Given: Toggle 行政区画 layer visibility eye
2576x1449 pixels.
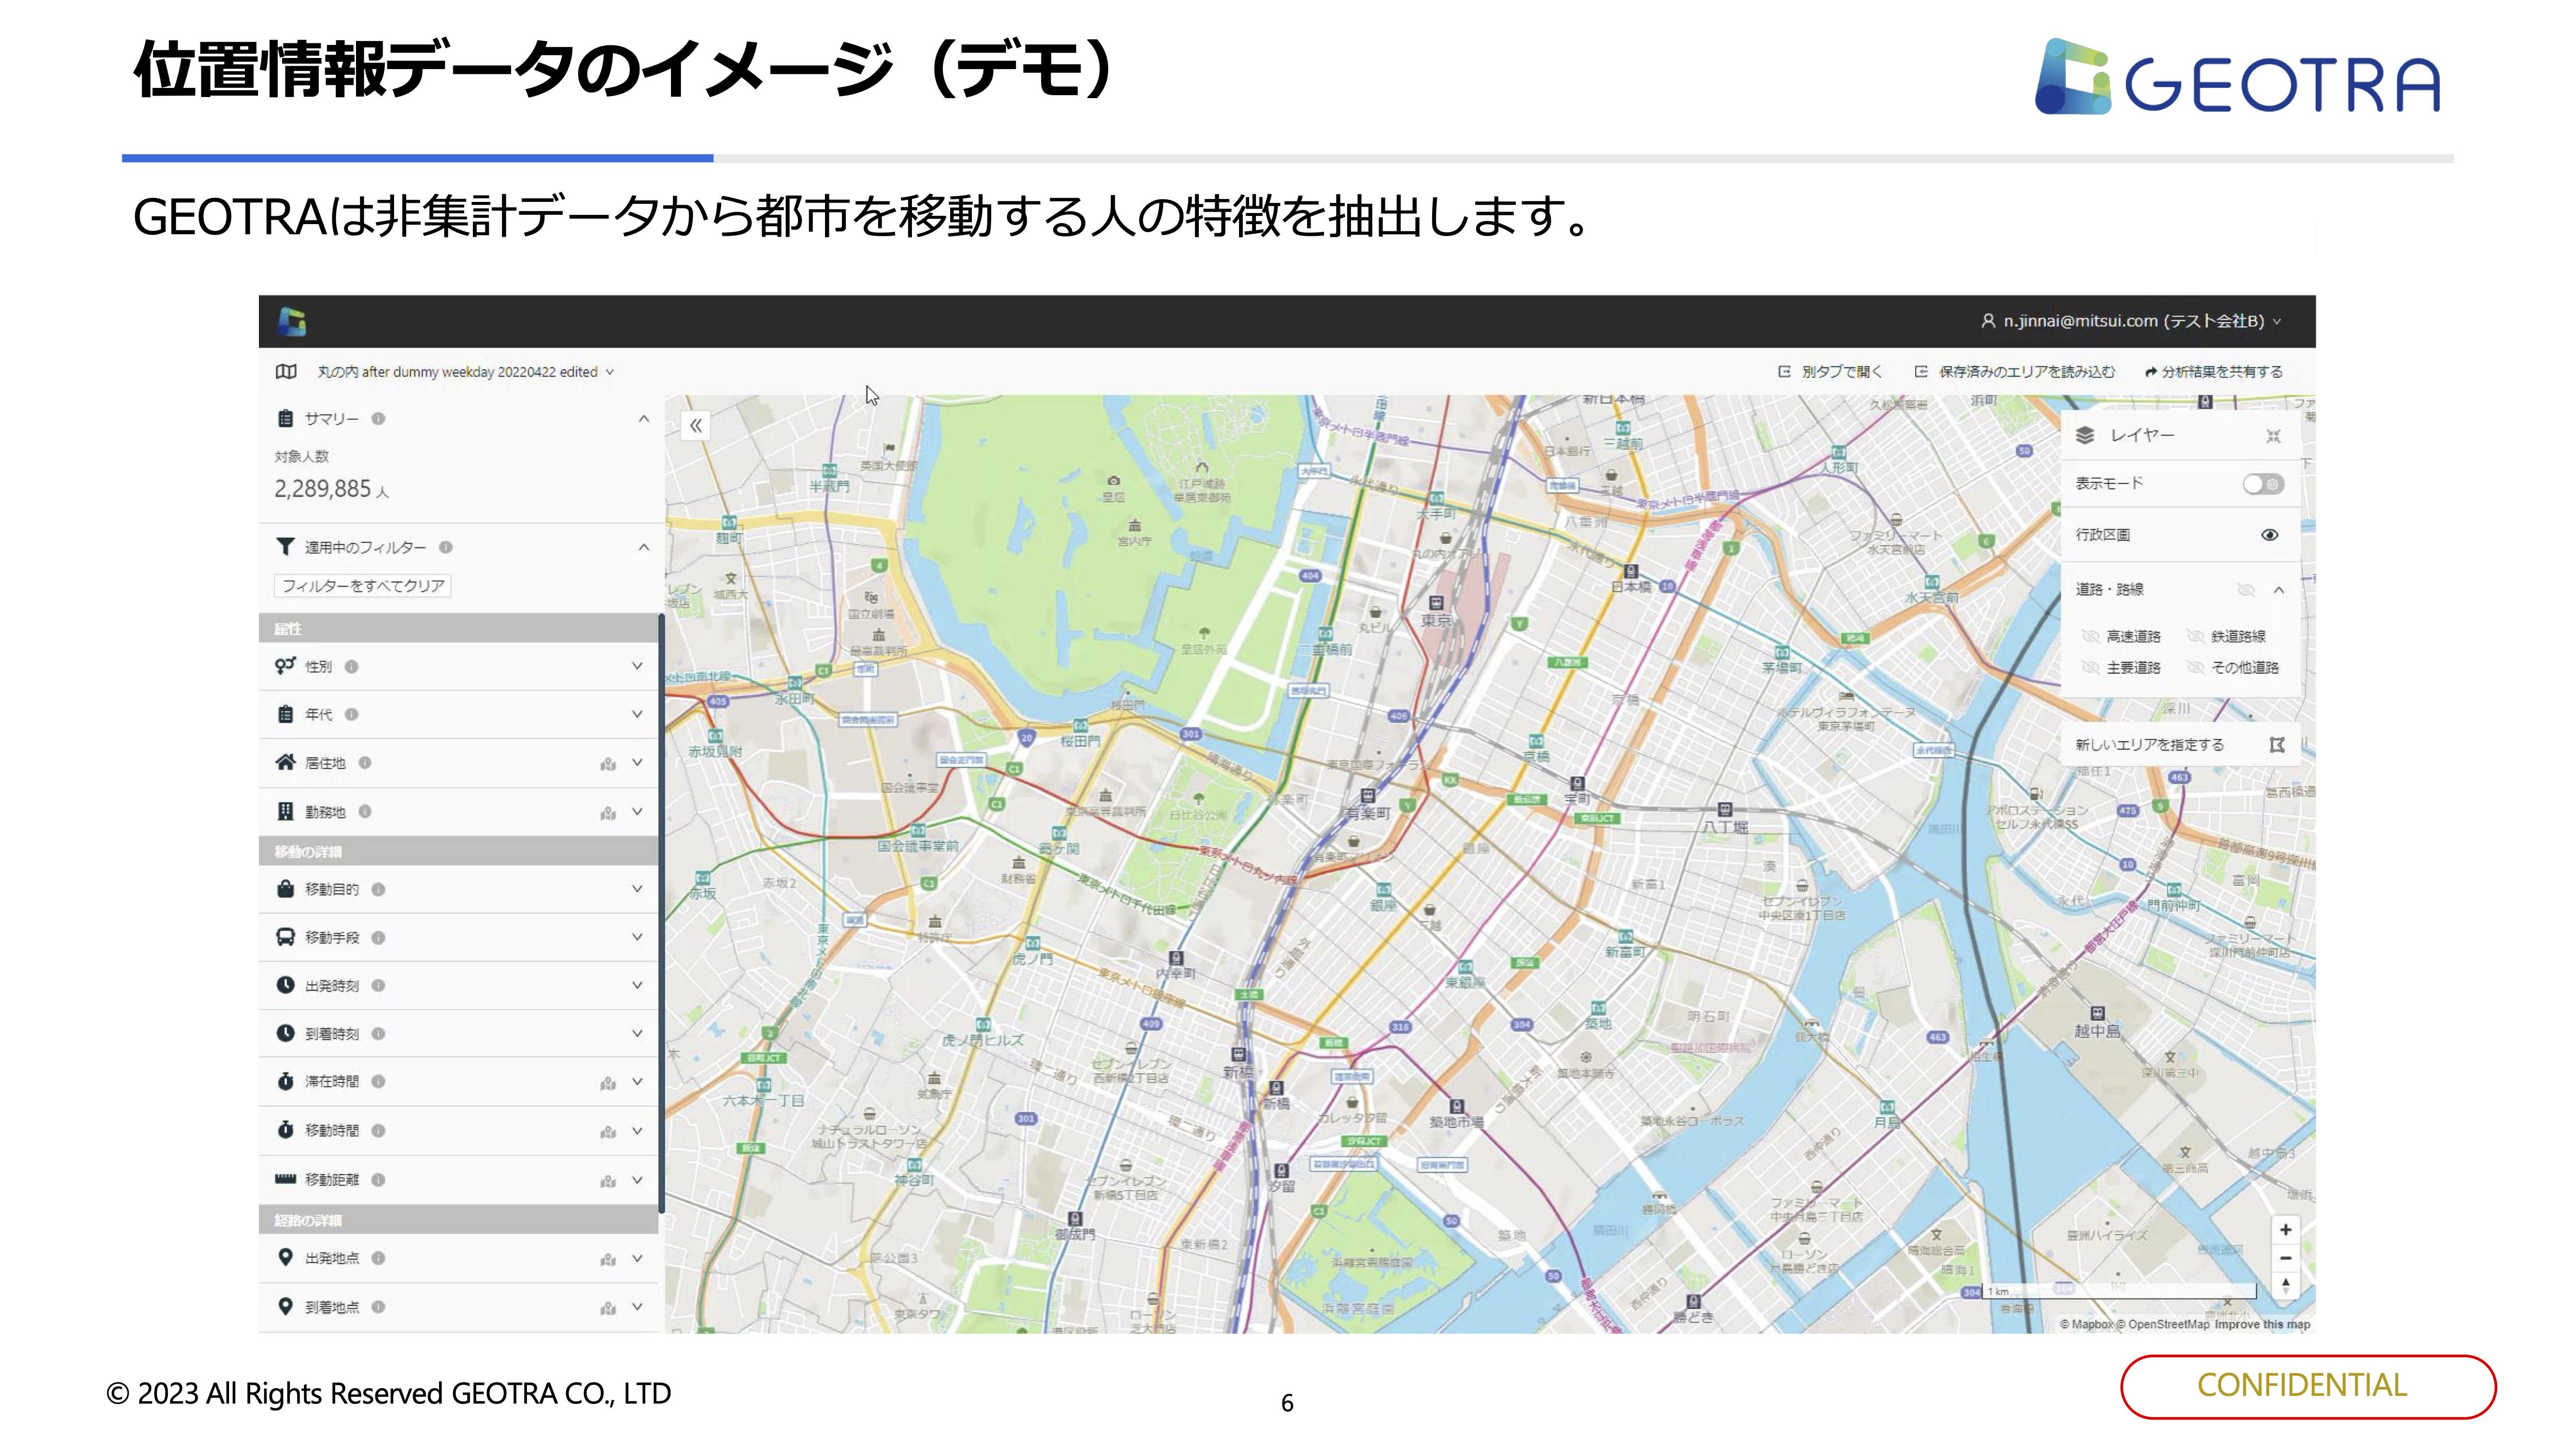Looking at the screenshot, I should tap(2269, 535).
